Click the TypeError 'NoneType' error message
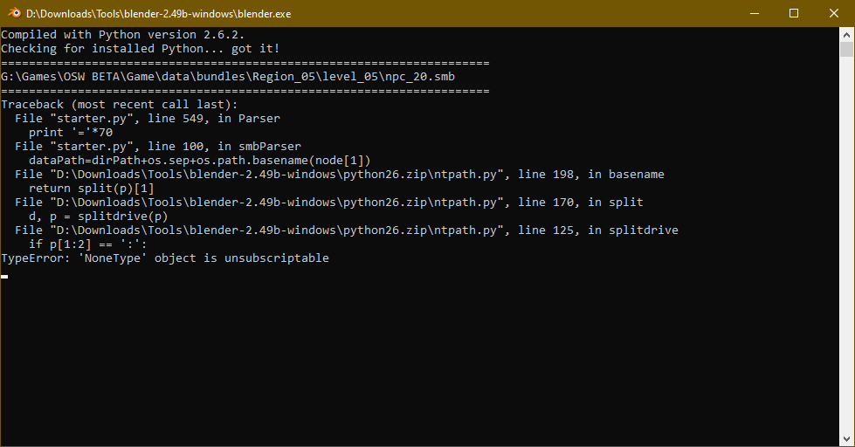The height and width of the screenshot is (447, 855). point(165,258)
